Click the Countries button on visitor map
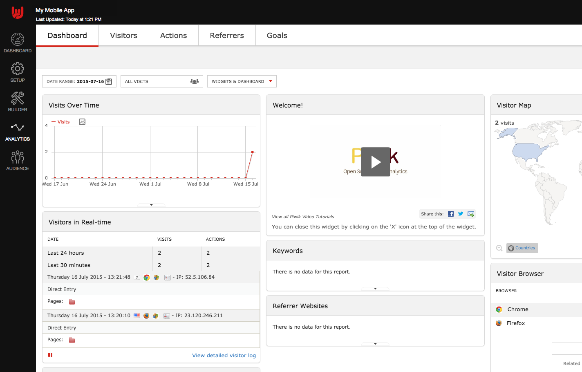The width and height of the screenshot is (582, 372). point(522,248)
